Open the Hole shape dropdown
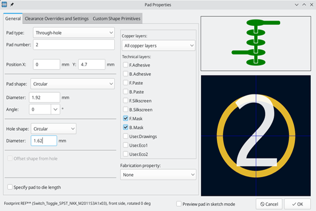Viewport: 316px width, 211px height. (x=54, y=129)
